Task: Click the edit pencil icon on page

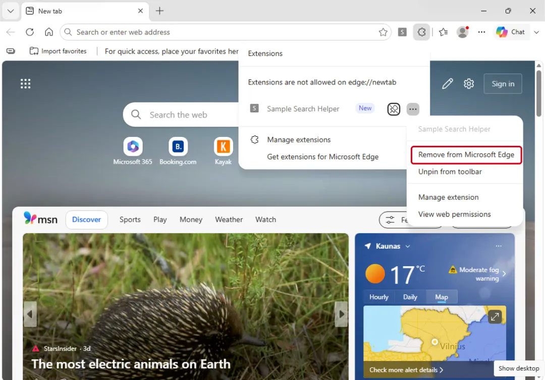Action: pyautogui.click(x=447, y=83)
